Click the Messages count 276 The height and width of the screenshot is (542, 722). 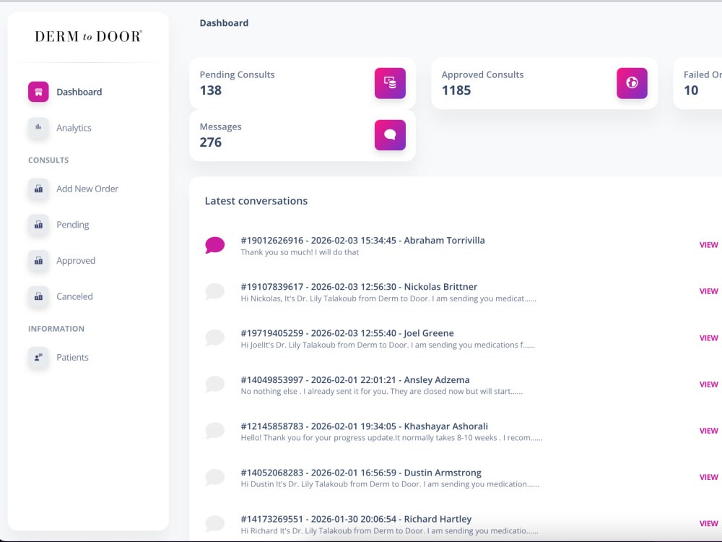(x=210, y=142)
